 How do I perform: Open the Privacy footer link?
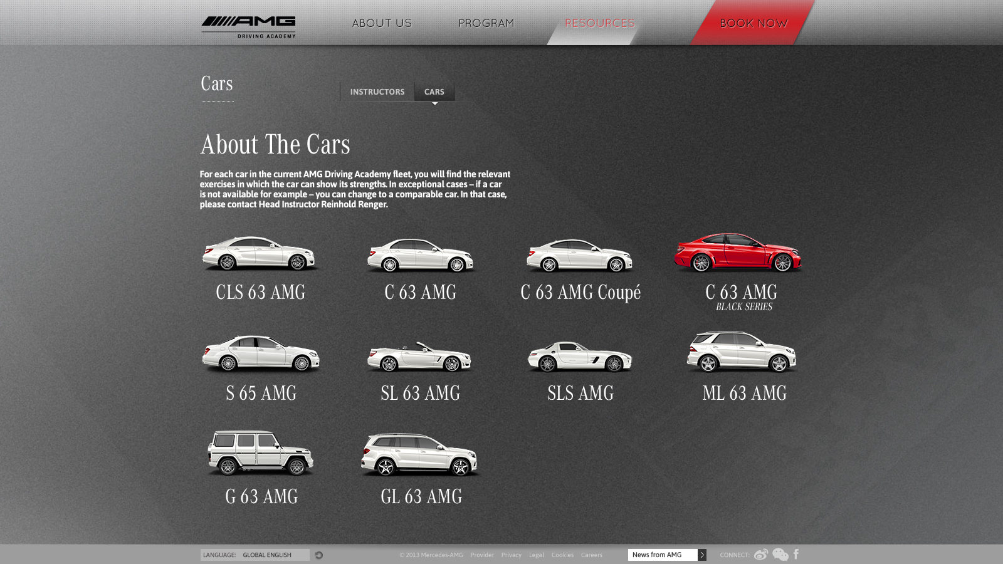tap(512, 555)
